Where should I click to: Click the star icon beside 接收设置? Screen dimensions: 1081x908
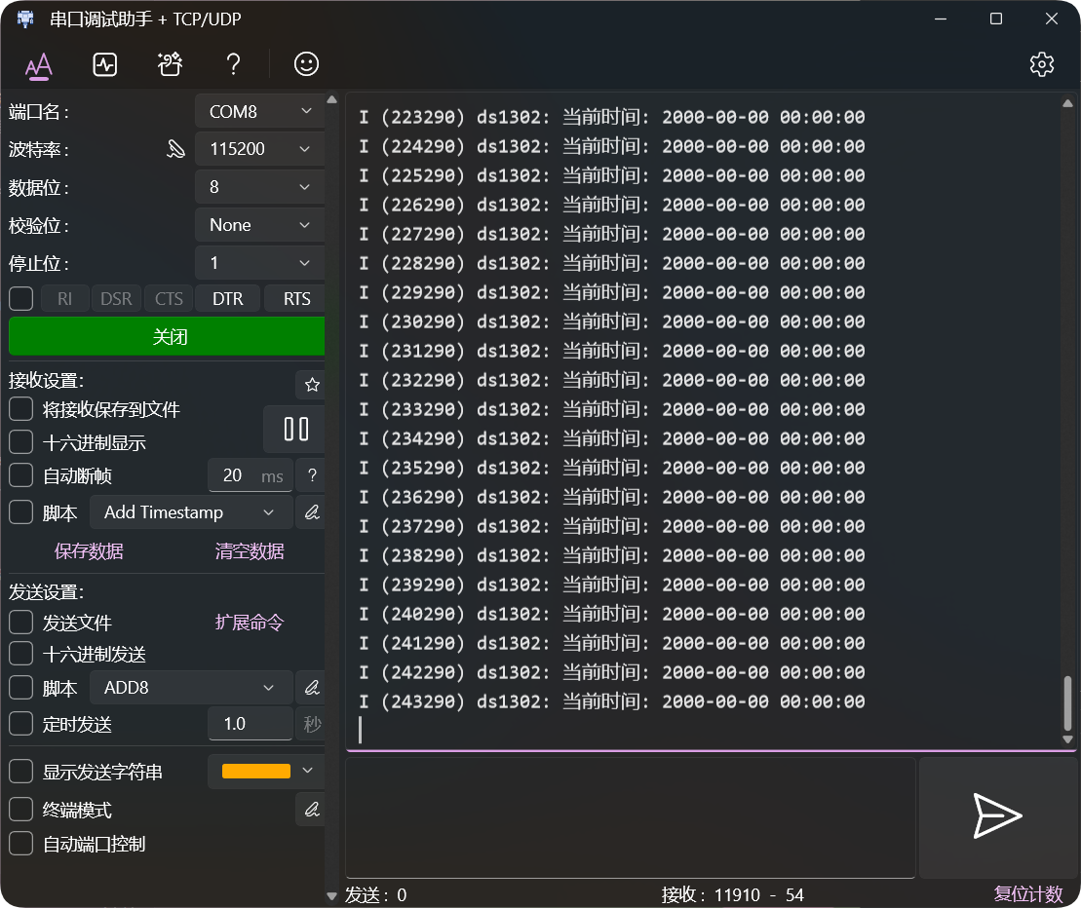tap(312, 385)
